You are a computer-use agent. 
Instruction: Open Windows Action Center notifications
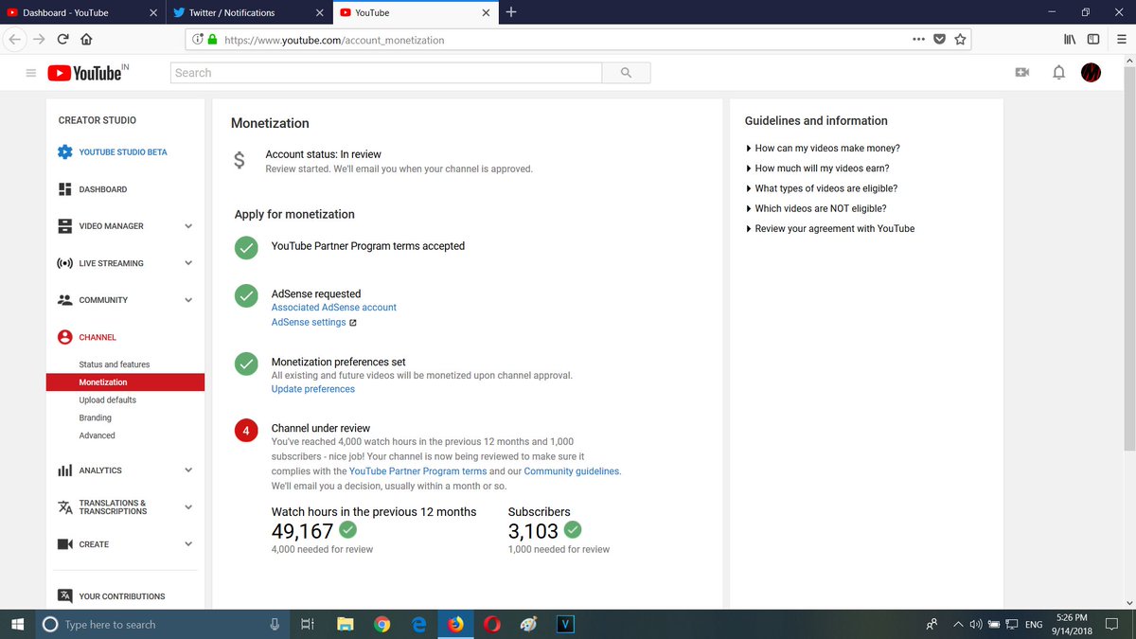(x=1111, y=625)
